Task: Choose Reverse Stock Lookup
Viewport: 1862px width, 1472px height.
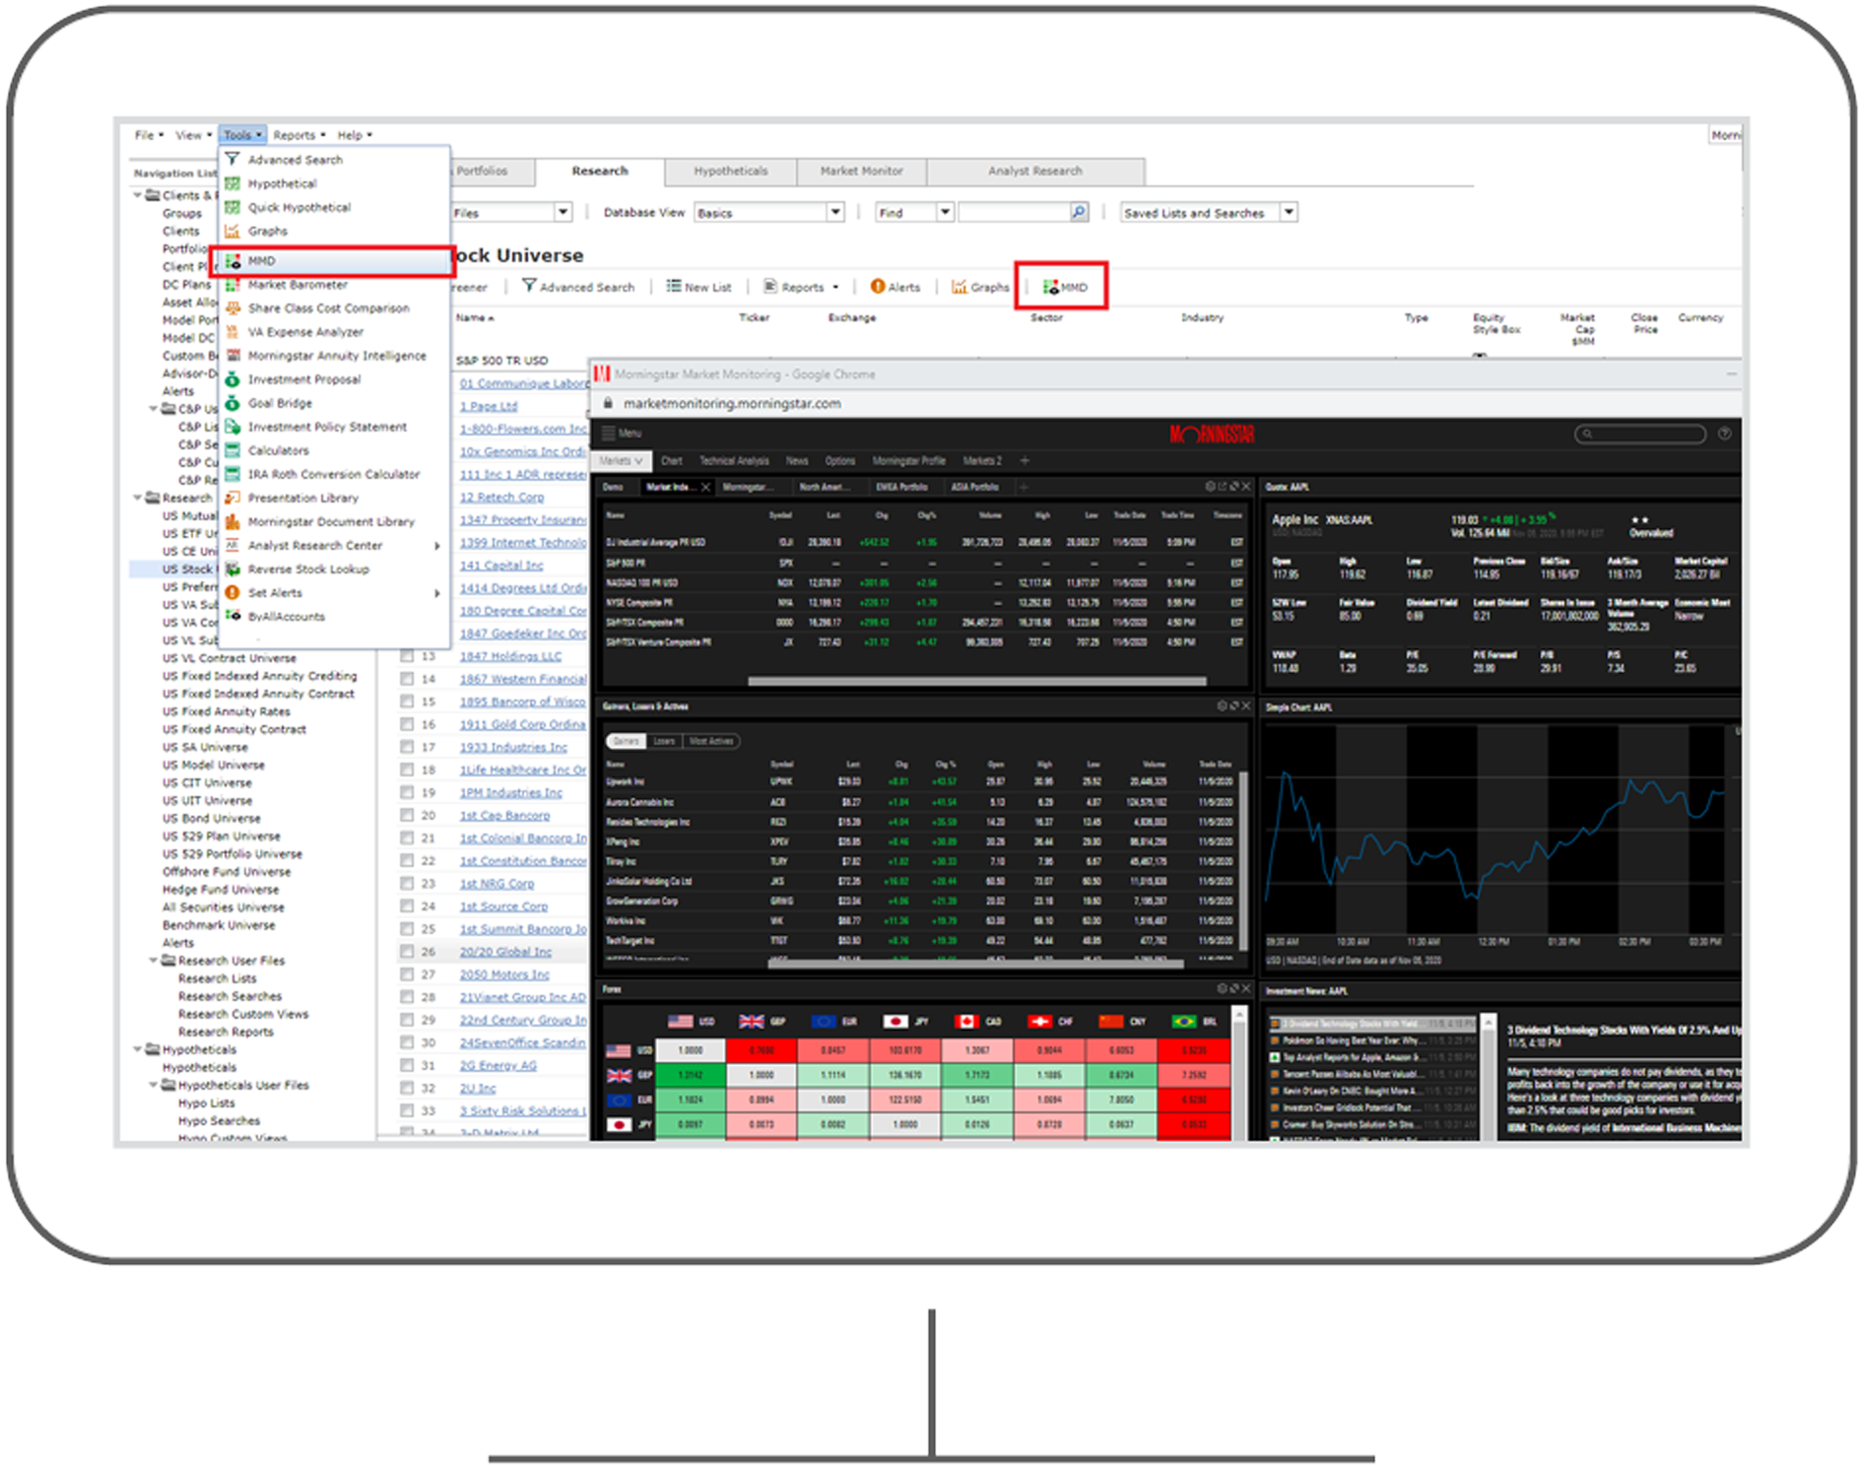Action: 308,569
